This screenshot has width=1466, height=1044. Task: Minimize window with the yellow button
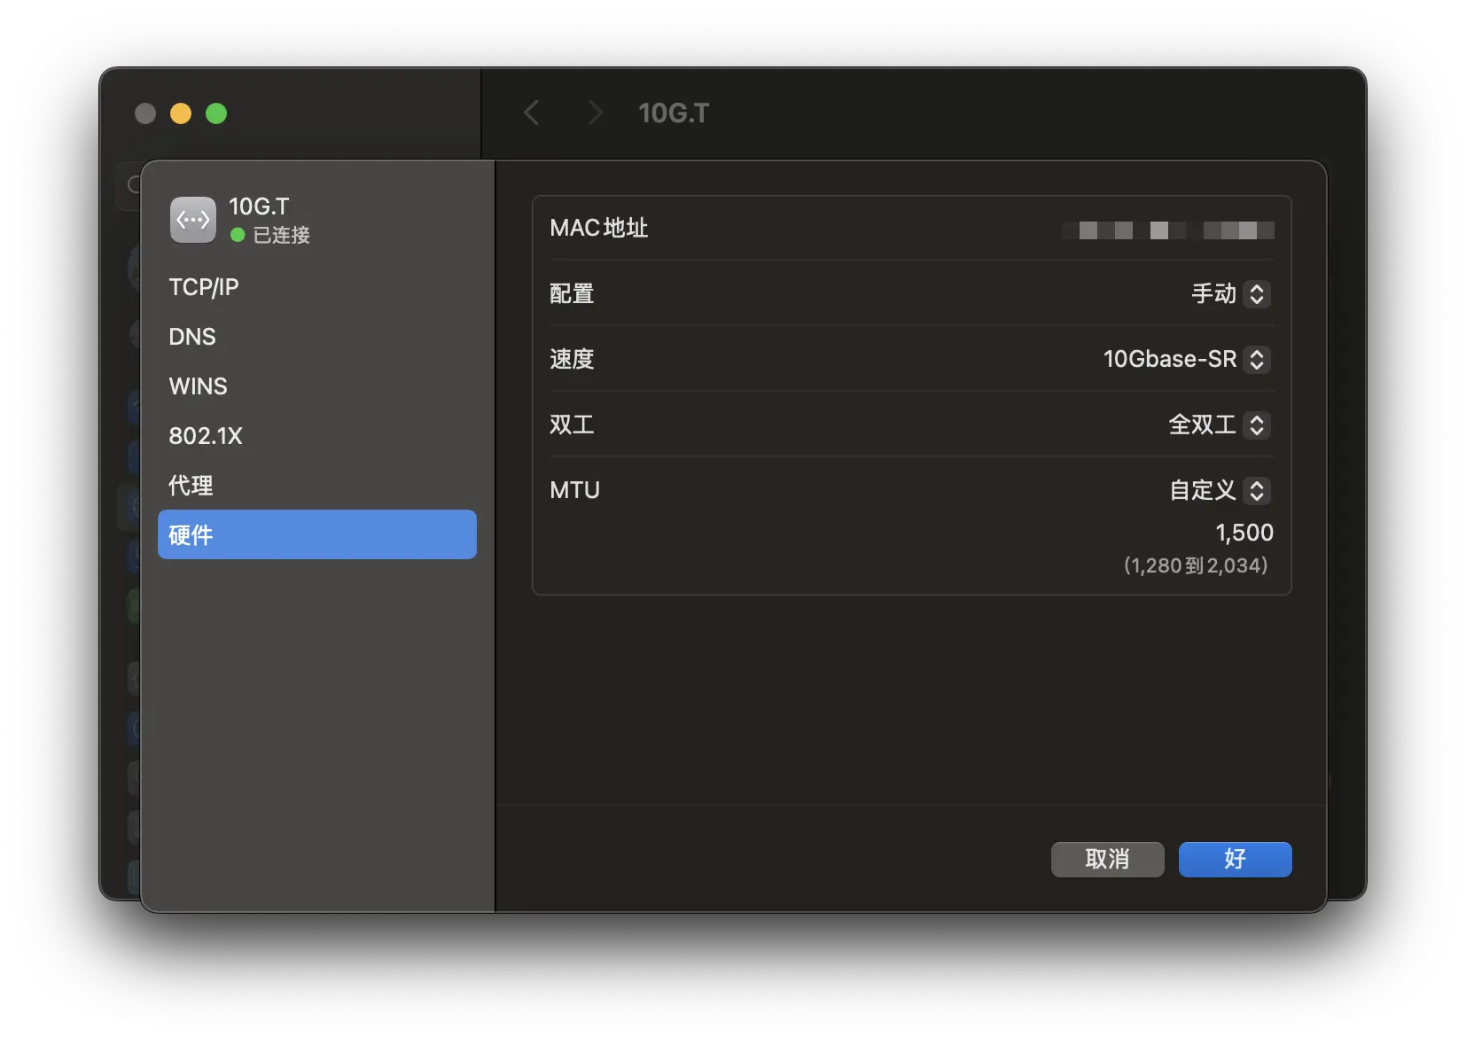[181, 113]
